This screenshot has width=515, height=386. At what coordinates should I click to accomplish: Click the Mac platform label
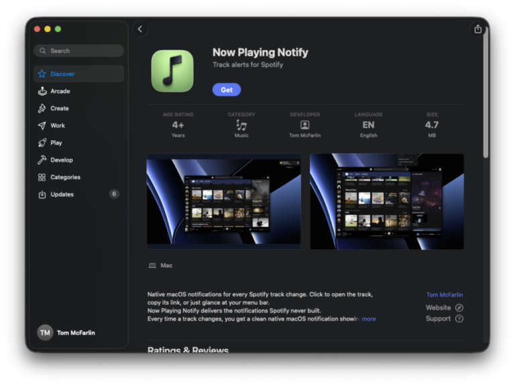point(166,265)
